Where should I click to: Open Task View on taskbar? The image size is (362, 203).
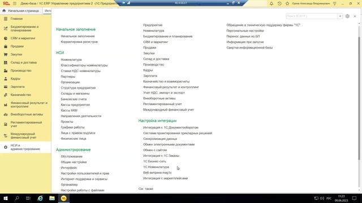click(28, 198)
